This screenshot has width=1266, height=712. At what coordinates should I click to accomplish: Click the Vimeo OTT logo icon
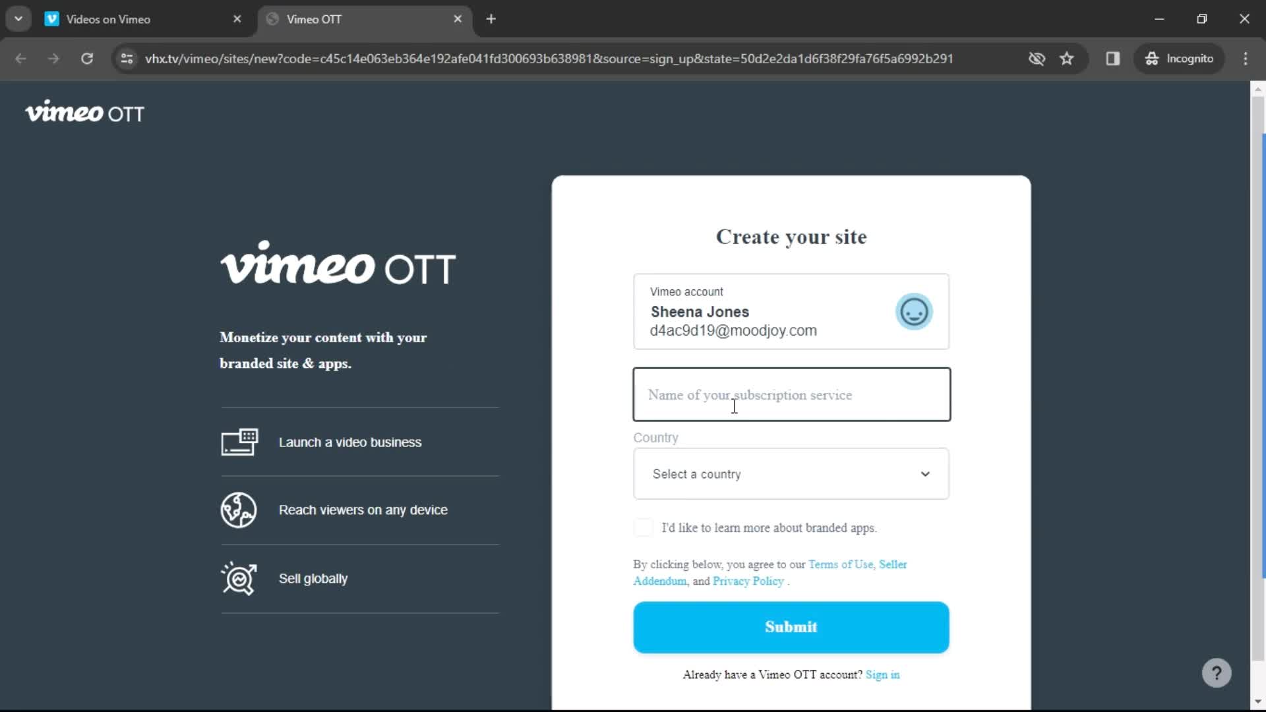84,112
